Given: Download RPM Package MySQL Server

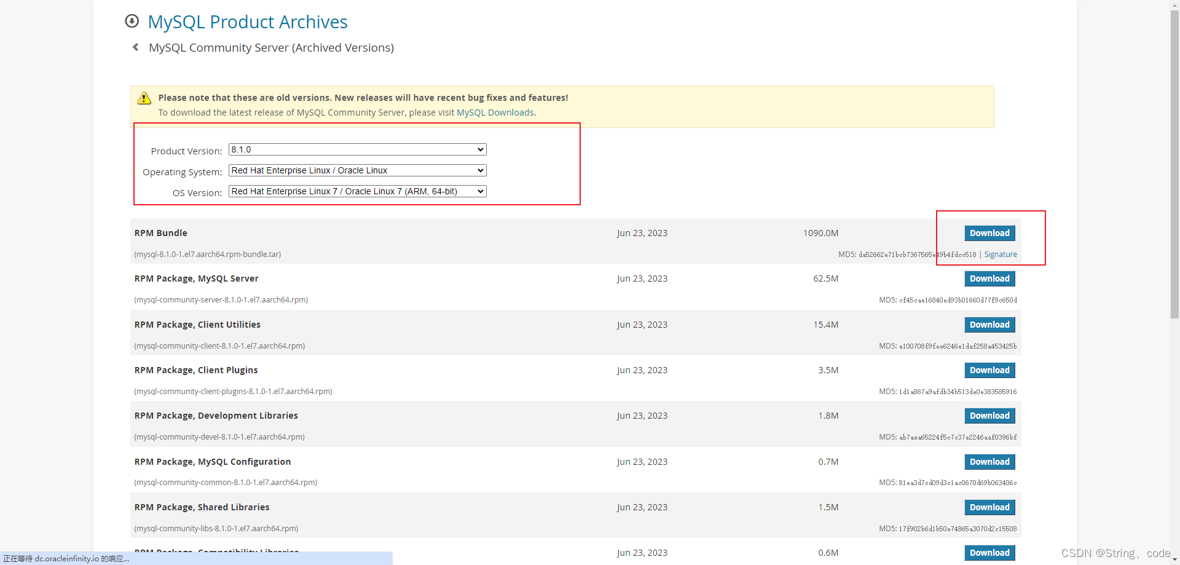Looking at the screenshot, I should [x=989, y=279].
